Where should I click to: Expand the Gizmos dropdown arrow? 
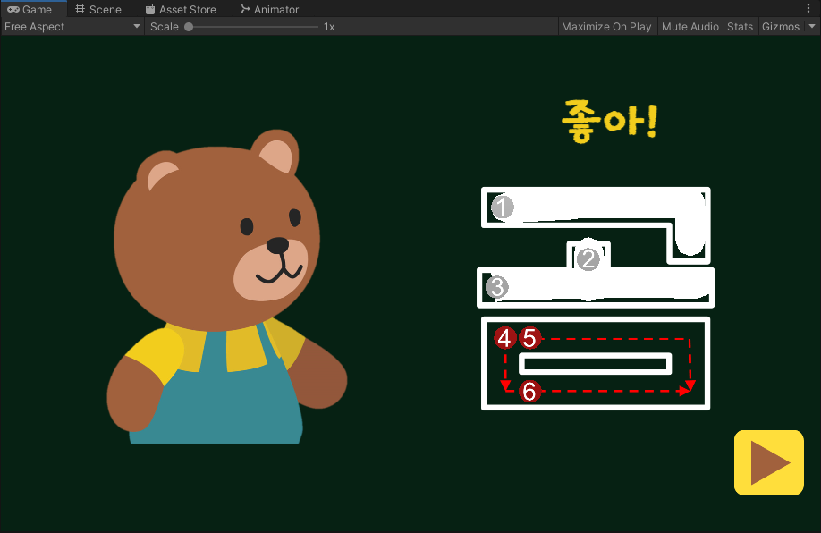coord(812,27)
